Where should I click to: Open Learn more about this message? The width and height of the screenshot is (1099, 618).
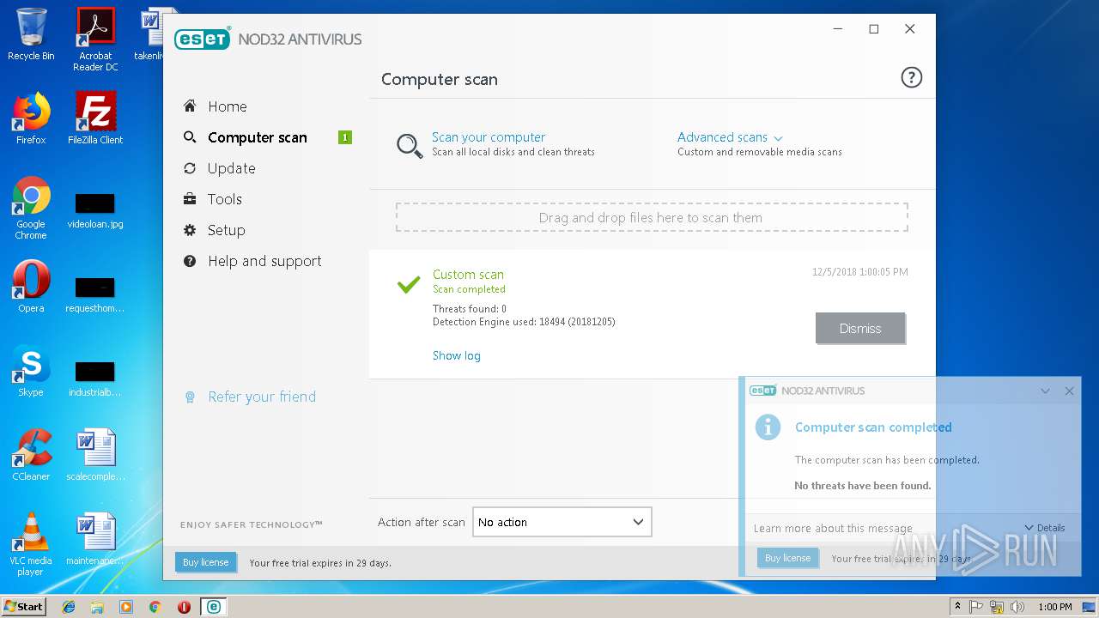pos(833,529)
